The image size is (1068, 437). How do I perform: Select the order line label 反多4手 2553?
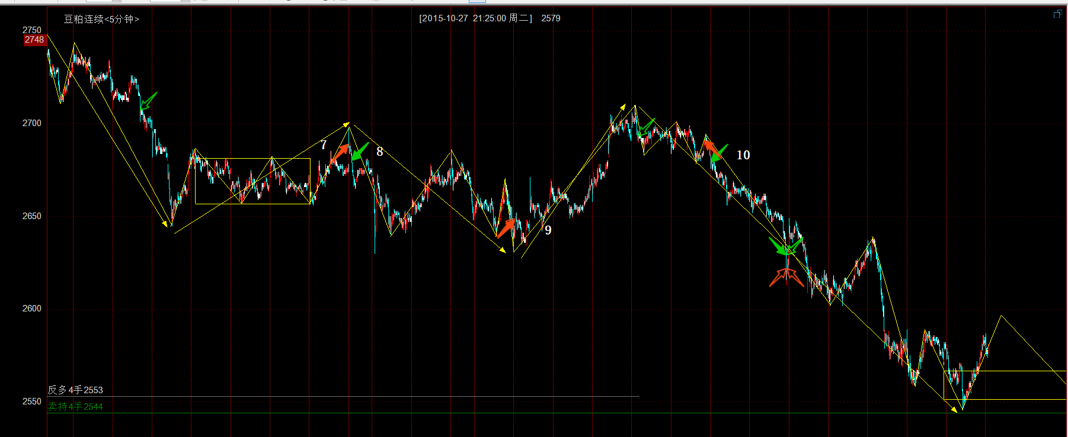pyautogui.click(x=75, y=390)
